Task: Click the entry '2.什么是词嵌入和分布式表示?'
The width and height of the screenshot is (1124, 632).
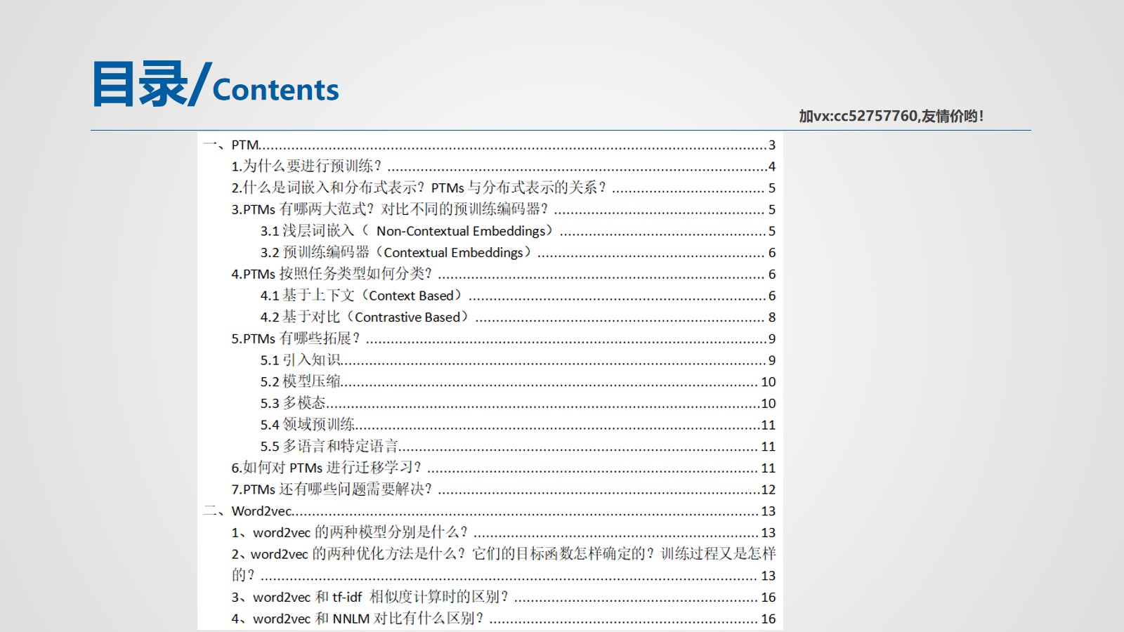Action: tap(504, 187)
